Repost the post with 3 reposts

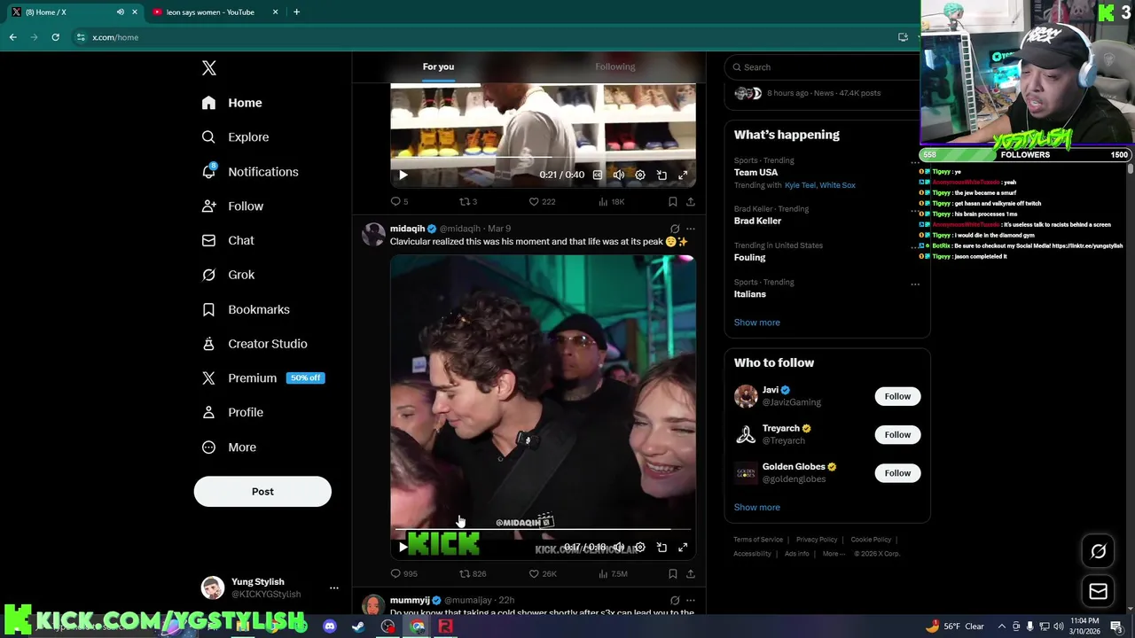point(468,202)
